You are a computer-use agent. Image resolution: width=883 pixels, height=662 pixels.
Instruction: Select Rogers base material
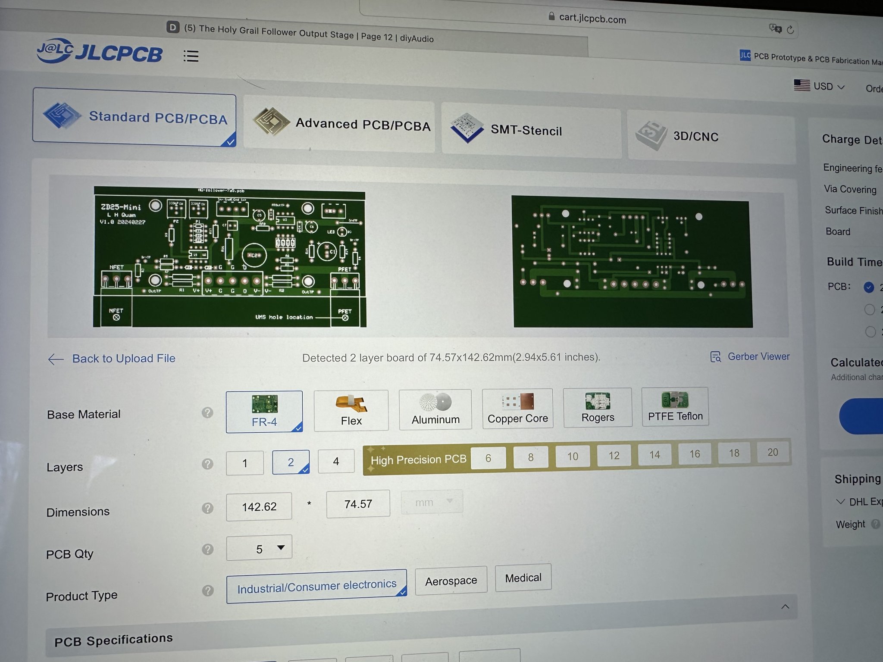[x=598, y=407]
